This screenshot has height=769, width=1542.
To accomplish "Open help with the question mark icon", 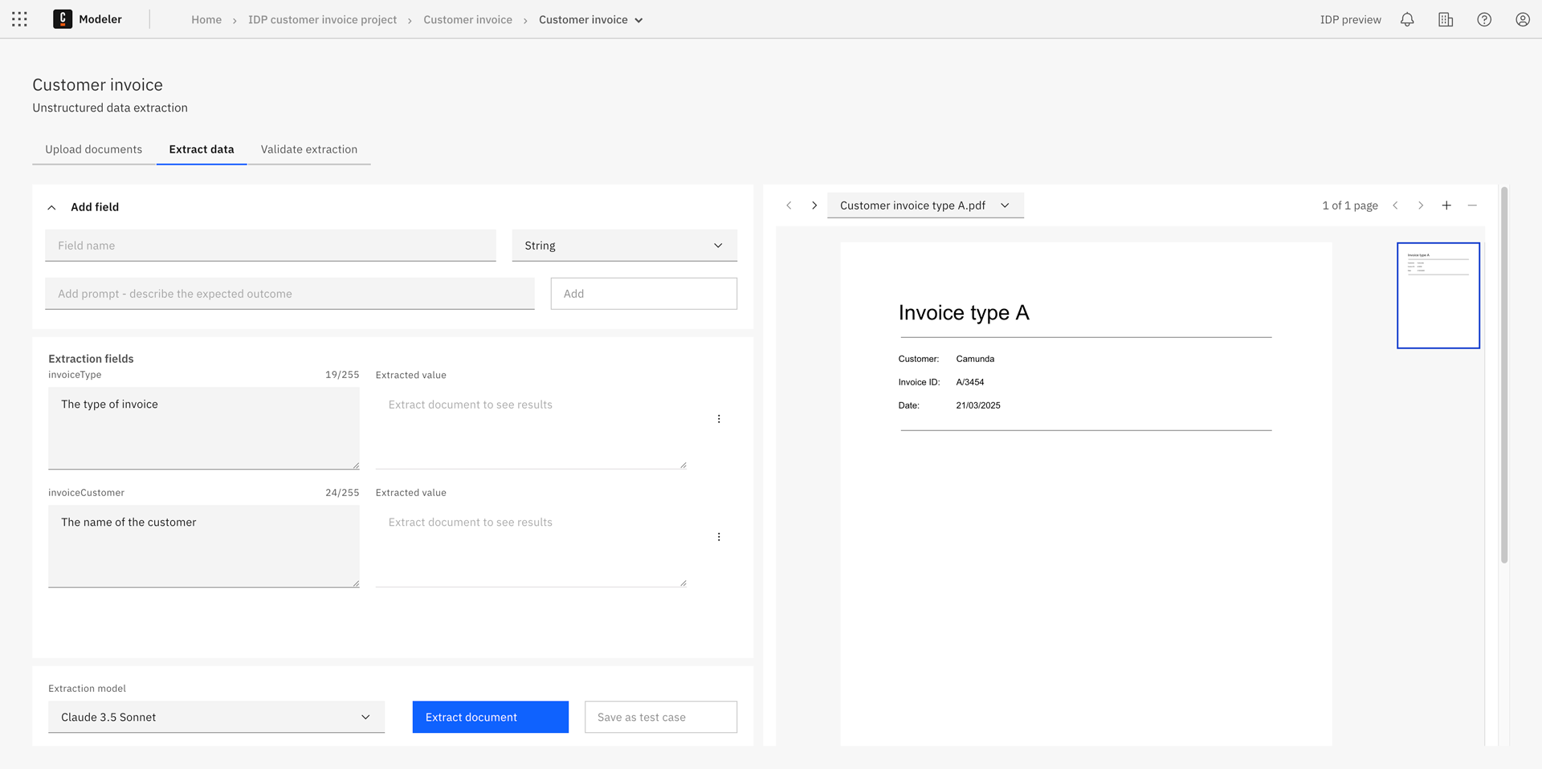I will click(1483, 18).
